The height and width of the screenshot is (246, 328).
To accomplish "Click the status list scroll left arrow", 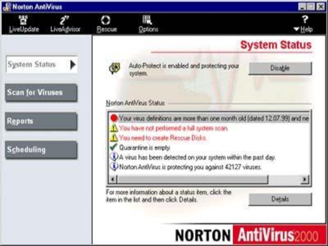I will click(113, 180).
